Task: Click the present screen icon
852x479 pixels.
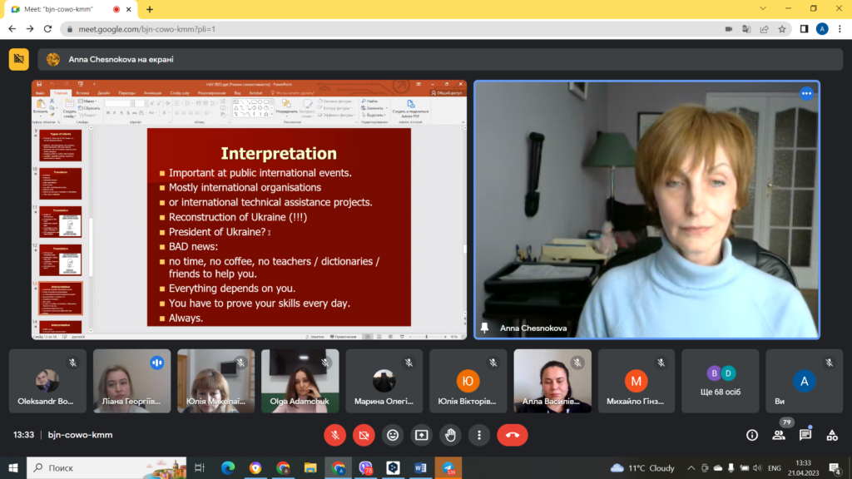Action: pos(422,435)
